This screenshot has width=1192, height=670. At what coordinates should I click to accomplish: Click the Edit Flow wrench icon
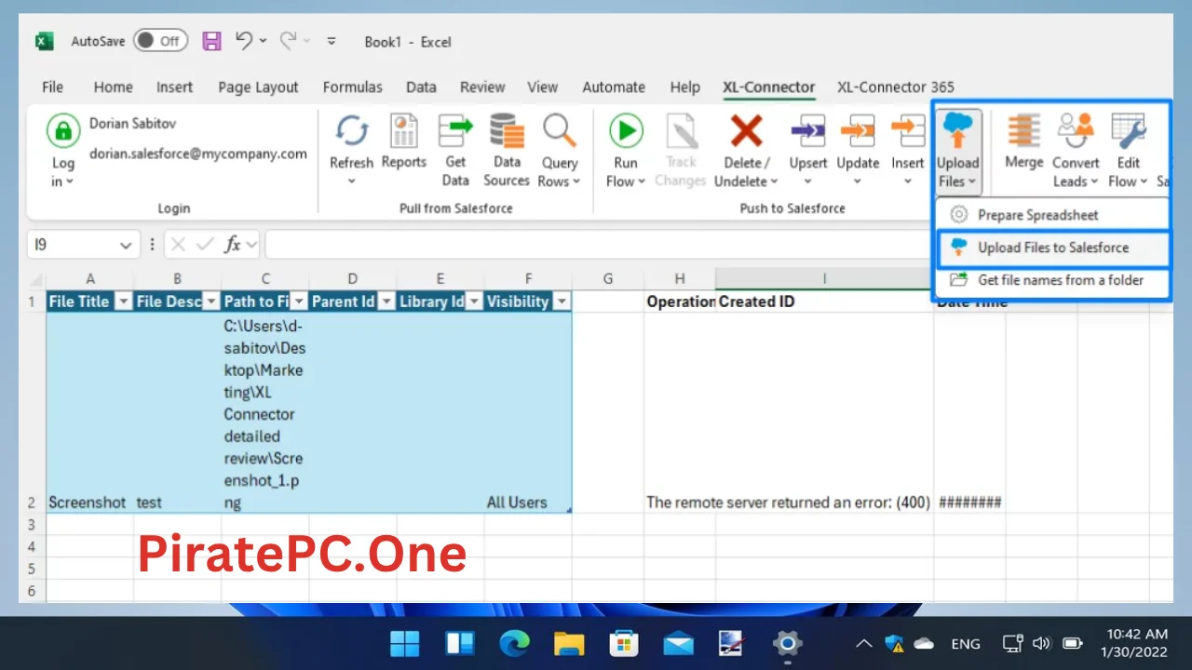1129,131
